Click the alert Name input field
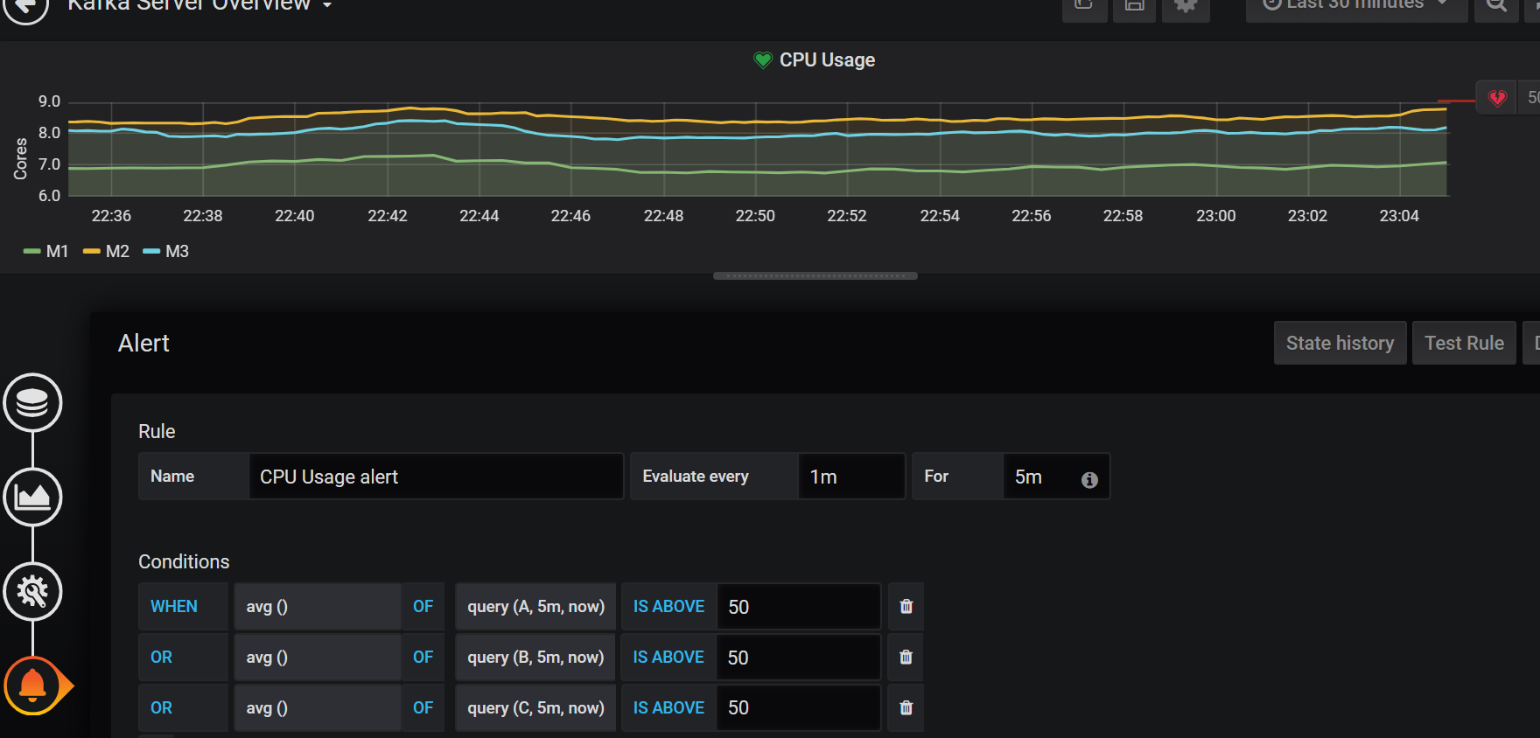This screenshot has height=738, width=1540. [x=436, y=477]
